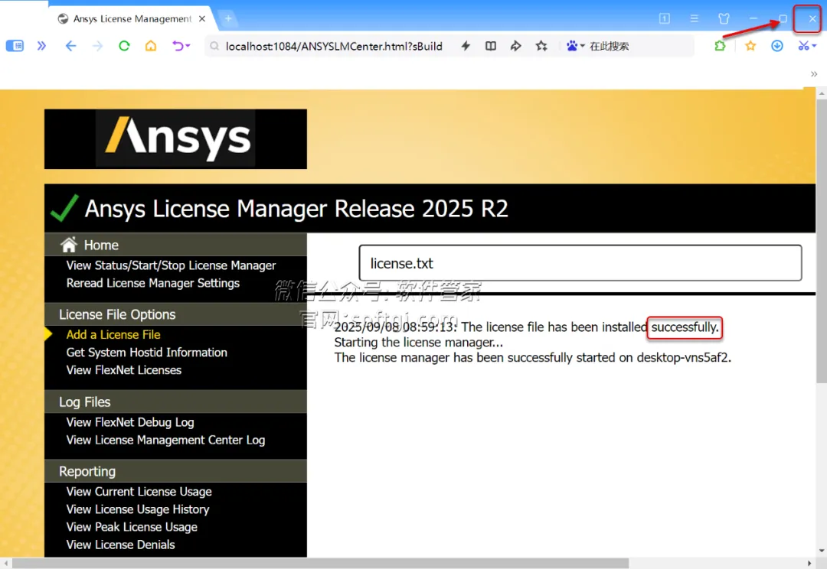This screenshot has height=569, width=827.
Task: Open the skin shirt icon
Action: pos(724,19)
